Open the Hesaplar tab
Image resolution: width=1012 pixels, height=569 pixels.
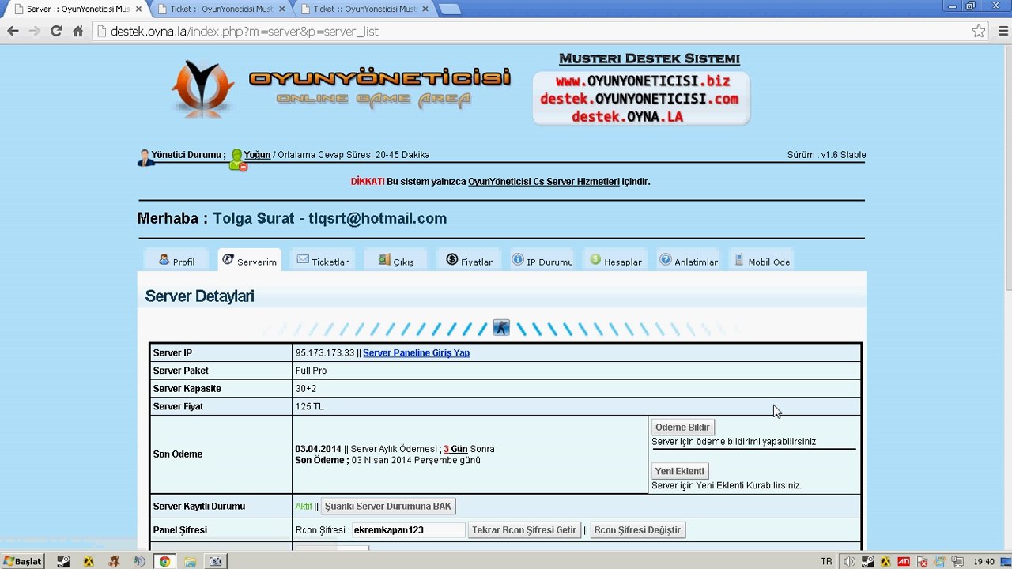coord(615,260)
